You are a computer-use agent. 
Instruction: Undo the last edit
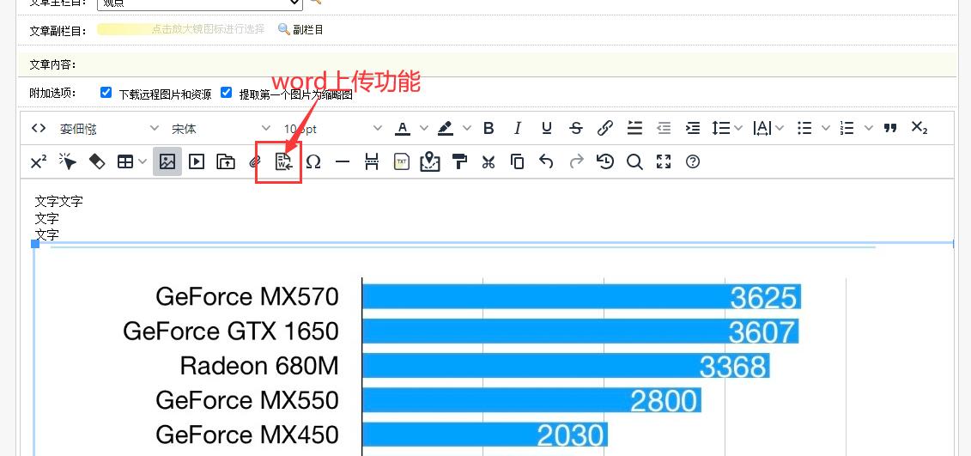point(545,161)
